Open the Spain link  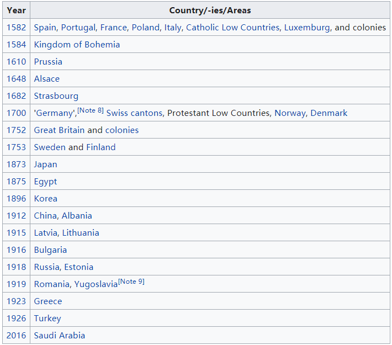[45, 28]
